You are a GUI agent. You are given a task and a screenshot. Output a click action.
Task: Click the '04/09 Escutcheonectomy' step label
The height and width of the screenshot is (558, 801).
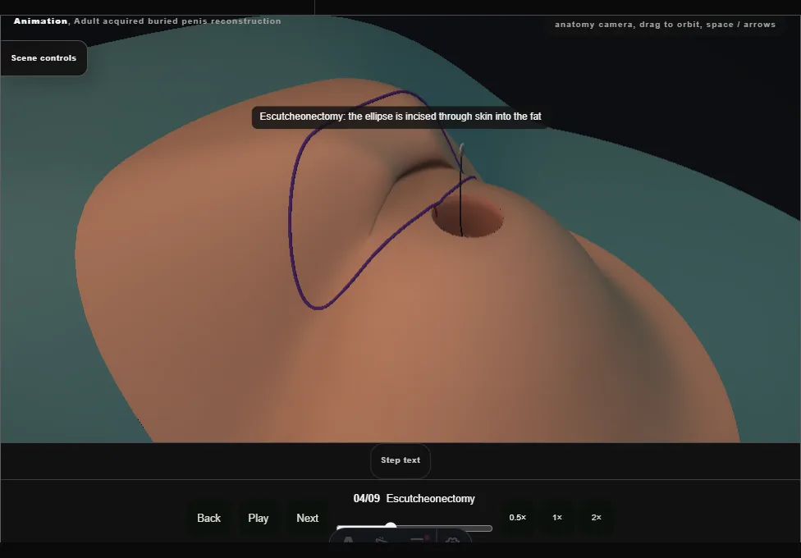(414, 499)
